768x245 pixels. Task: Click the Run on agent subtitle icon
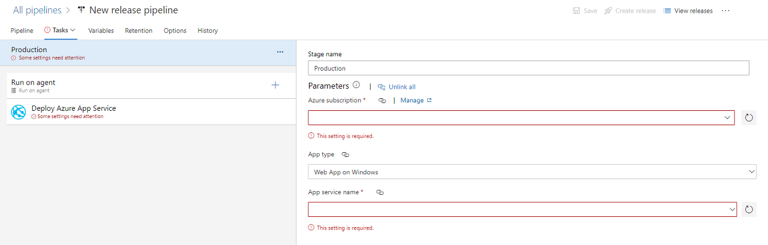[x=14, y=91]
